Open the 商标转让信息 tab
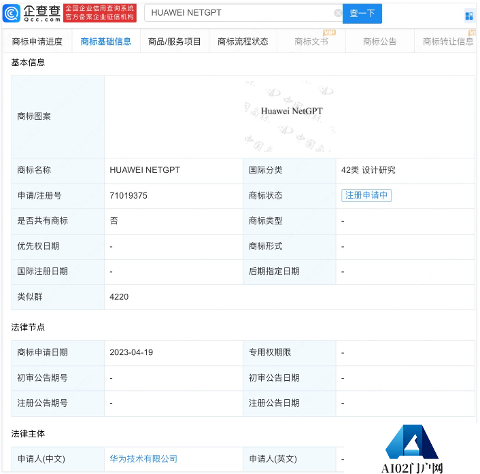The height and width of the screenshot is (474, 480). (447, 41)
